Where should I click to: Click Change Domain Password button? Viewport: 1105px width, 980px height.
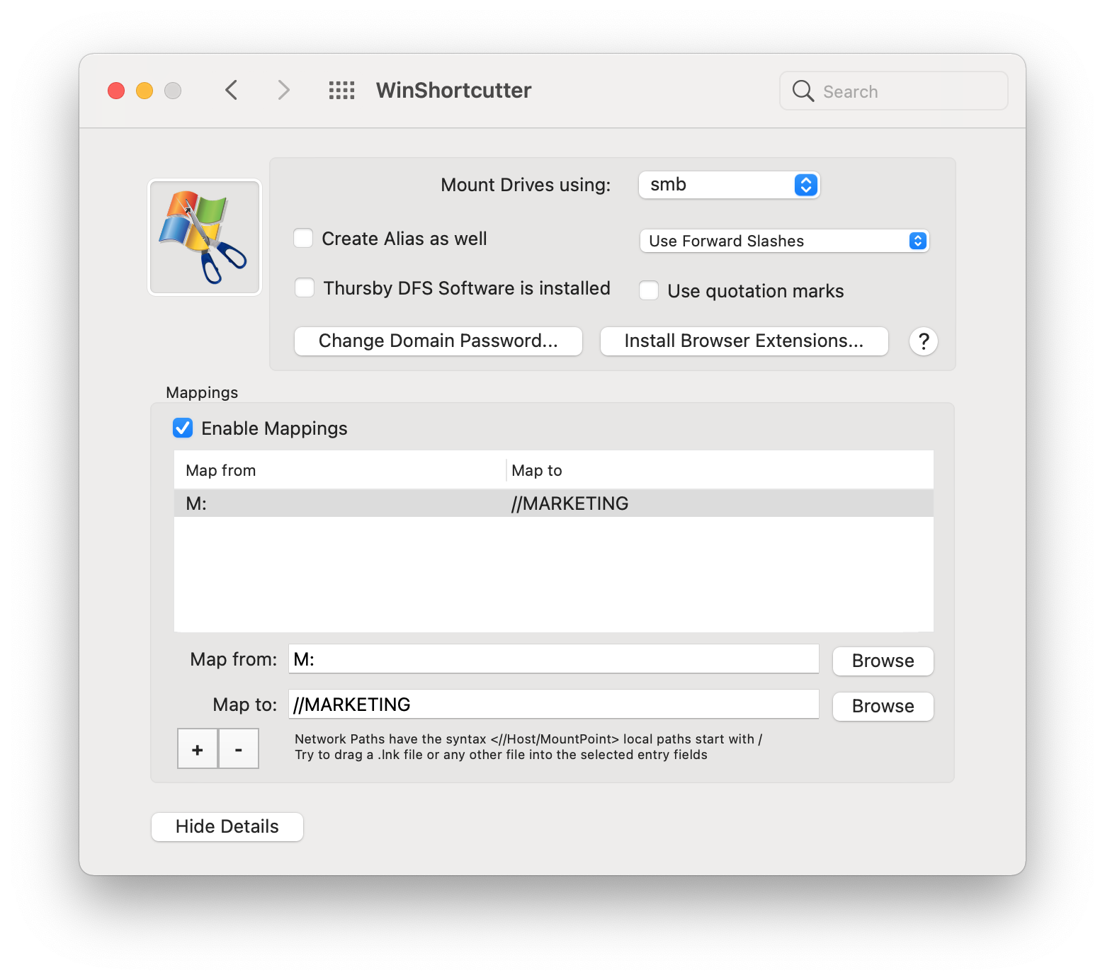pyautogui.click(x=438, y=341)
